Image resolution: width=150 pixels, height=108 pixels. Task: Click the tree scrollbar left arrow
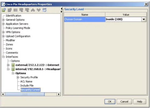pos(3,94)
